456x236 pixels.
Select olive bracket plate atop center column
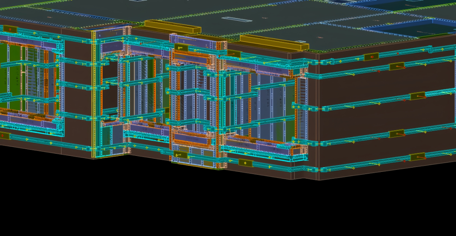(181, 48)
